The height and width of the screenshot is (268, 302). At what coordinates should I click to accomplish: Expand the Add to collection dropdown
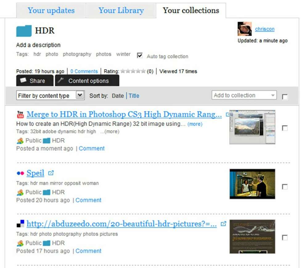coord(244,95)
